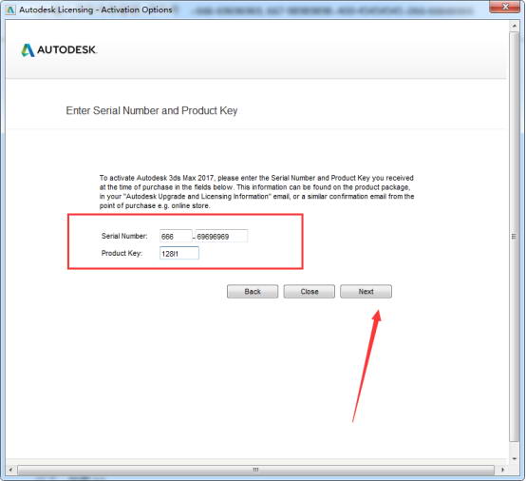The image size is (526, 481).
Task: Click the Close button beside Back
Action: [309, 291]
